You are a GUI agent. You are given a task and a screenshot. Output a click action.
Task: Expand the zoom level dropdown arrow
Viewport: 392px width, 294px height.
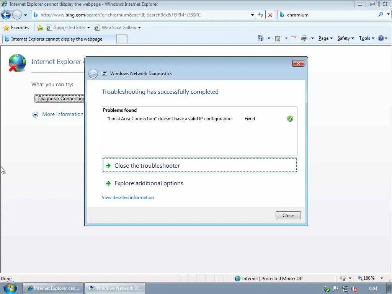pos(382,278)
